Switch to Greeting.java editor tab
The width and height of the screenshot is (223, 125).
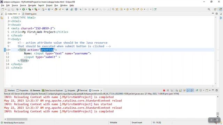(29, 14)
